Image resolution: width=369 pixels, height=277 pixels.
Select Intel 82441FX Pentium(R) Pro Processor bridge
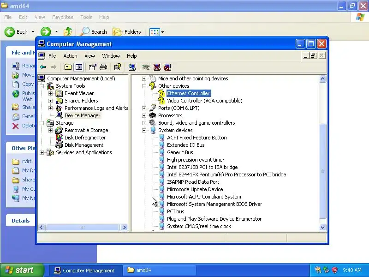click(x=226, y=175)
